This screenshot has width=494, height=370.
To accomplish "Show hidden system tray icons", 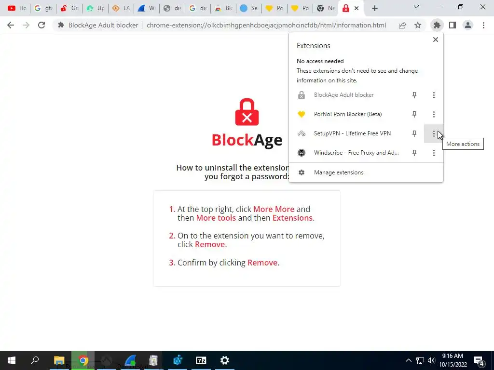I will (x=408, y=360).
